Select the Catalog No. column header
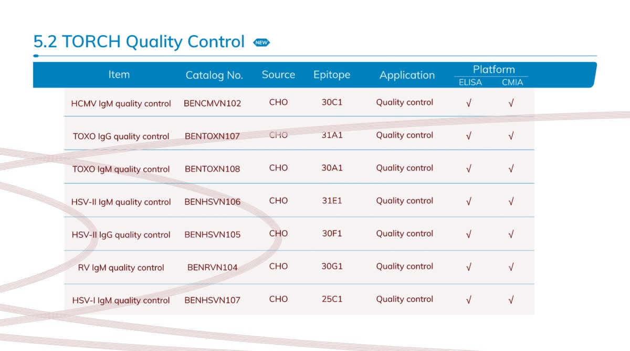630x351 pixels. pyautogui.click(x=214, y=75)
